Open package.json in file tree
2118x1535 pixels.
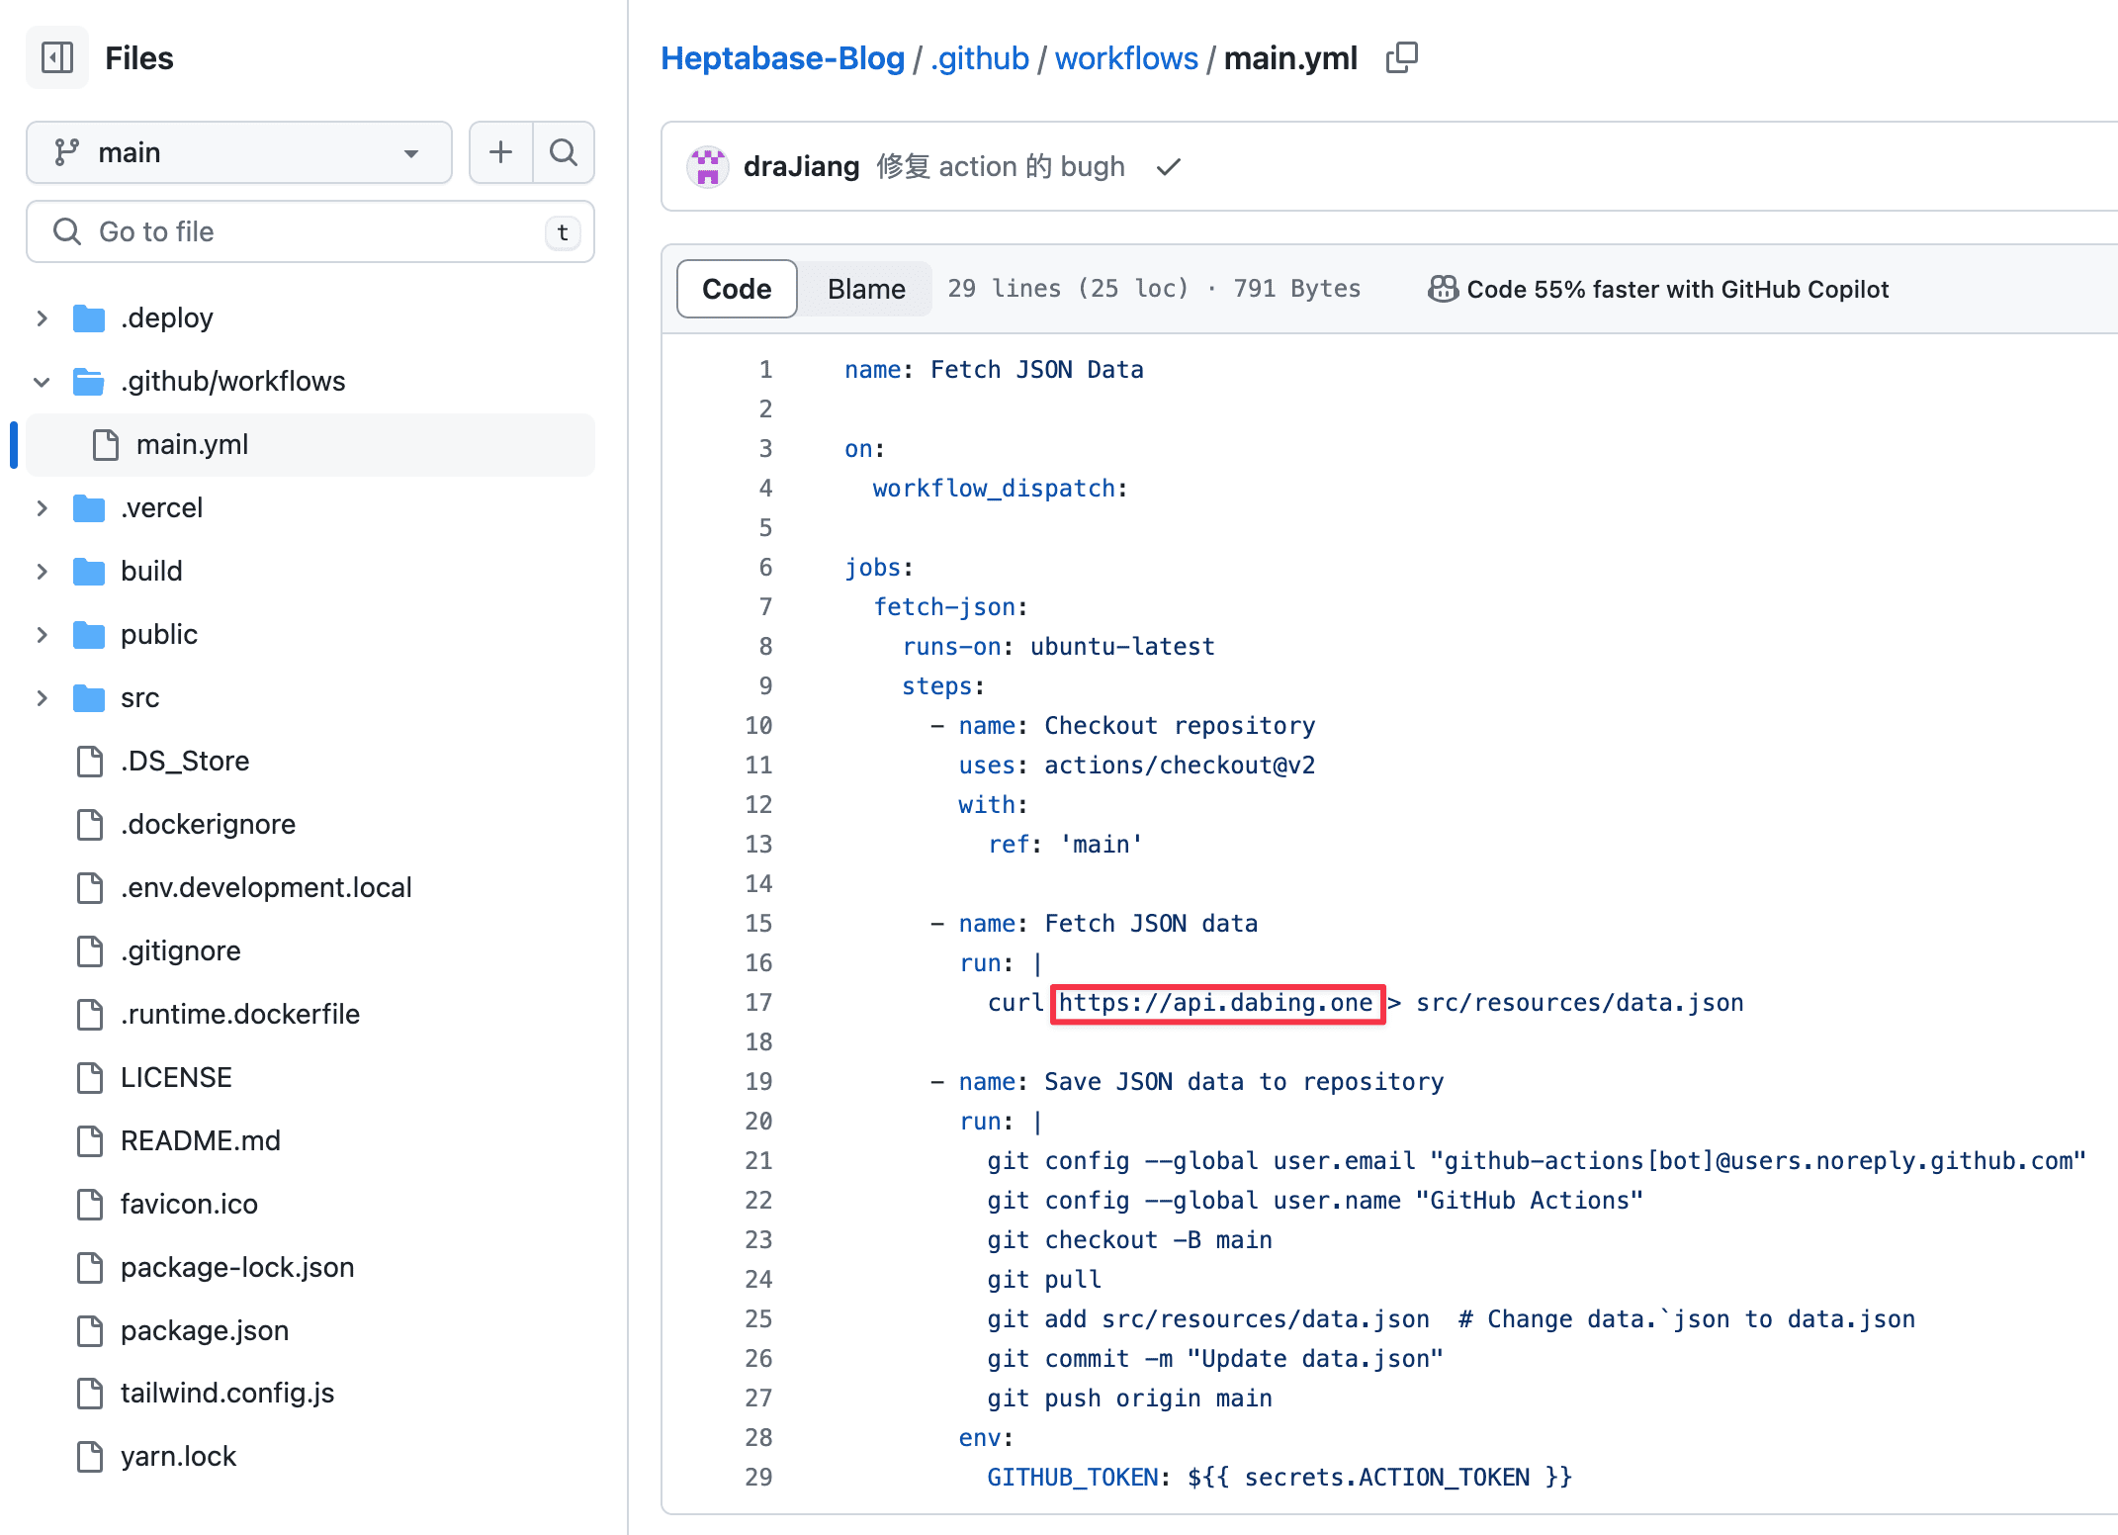click(204, 1330)
